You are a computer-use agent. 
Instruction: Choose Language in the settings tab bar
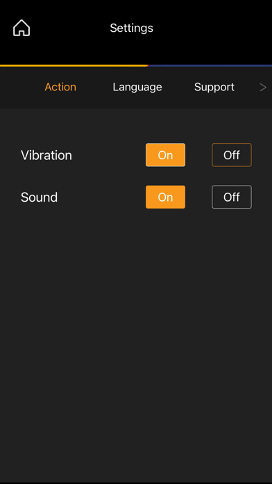(x=137, y=87)
